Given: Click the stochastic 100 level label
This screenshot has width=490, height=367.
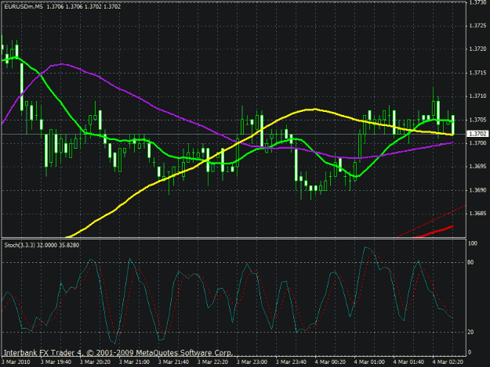Looking at the screenshot, I should [473, 243].
